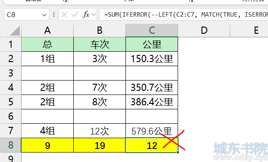
Task: Select column A header
Action: (x=47, y=31)
